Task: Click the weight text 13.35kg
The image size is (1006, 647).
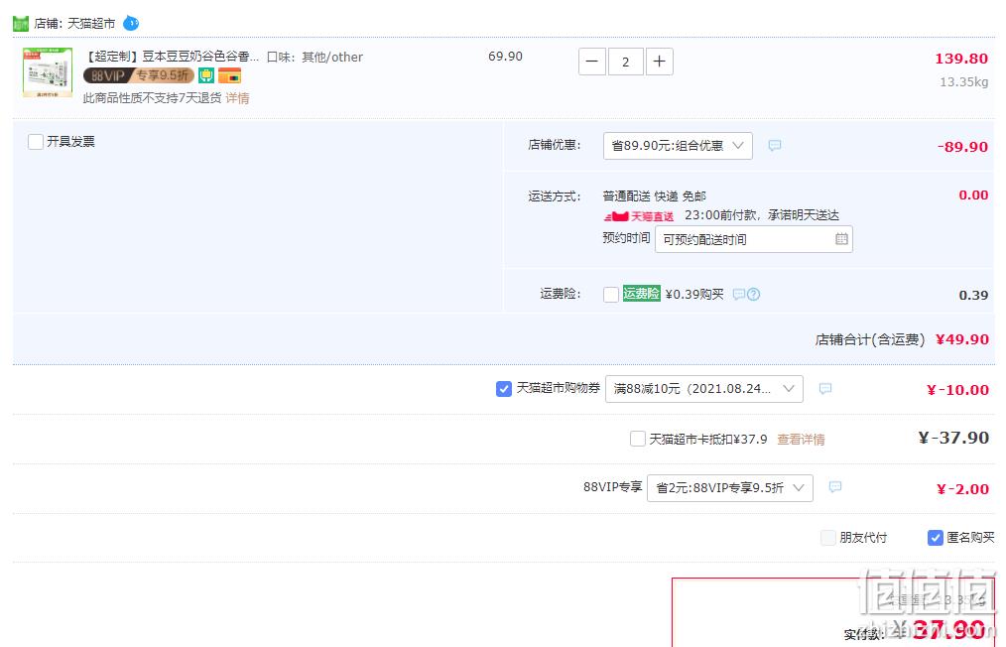Action: click(963, 82)
